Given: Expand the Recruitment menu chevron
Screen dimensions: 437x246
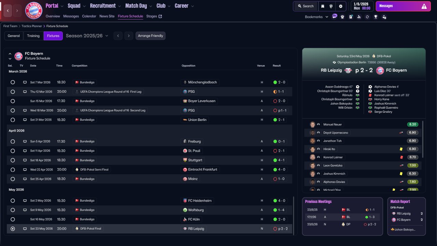Looking at the screenshot, I should 119,6.
